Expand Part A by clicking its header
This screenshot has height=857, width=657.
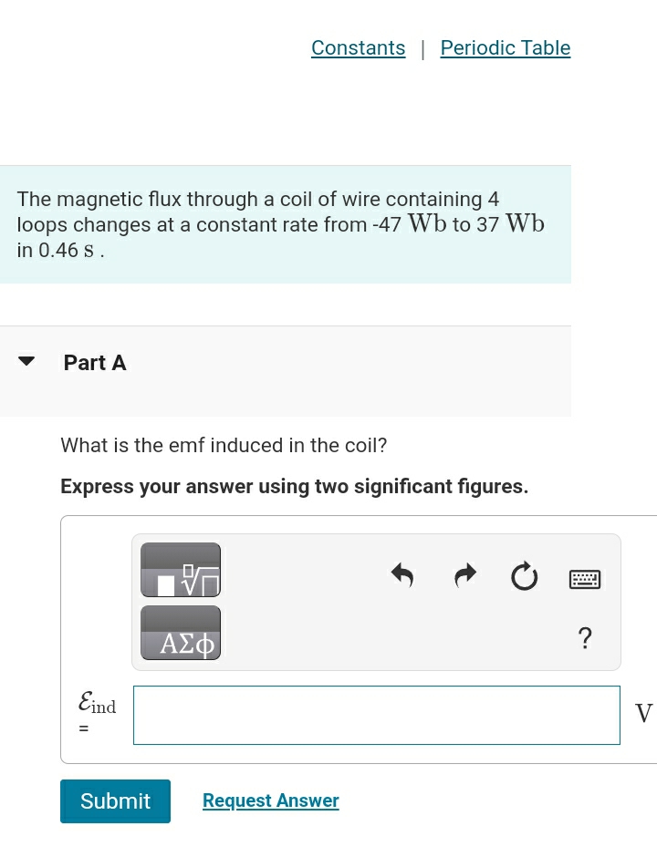[x=95, y=362]
